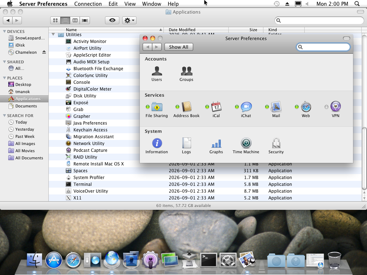The width and height of the screenshot is (367, 275).
Task: Open Address Book service settings
Action: point(186,110)
